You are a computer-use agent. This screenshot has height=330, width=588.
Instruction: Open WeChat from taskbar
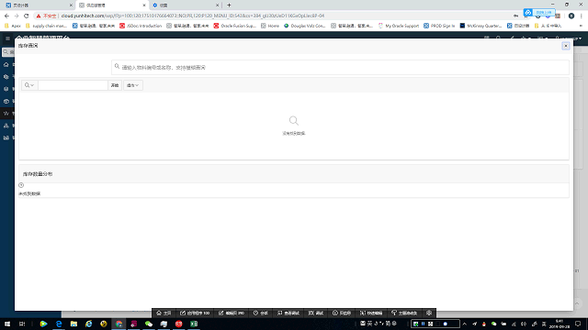tap(149, 324)
